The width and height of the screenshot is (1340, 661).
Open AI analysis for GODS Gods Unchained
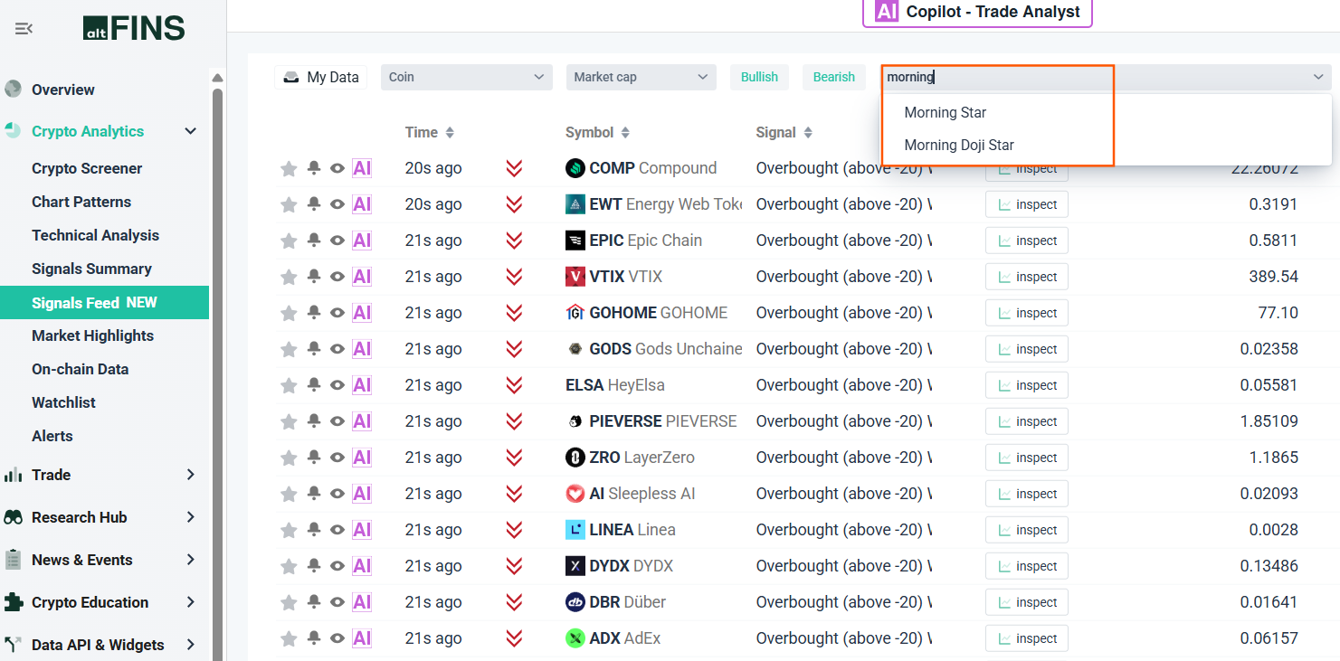(x=362, y=349)
